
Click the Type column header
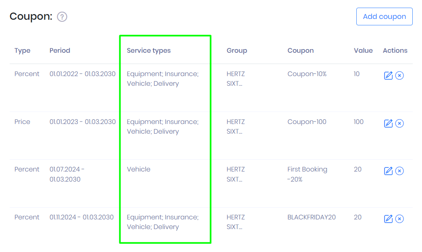[x=23, y=51]
